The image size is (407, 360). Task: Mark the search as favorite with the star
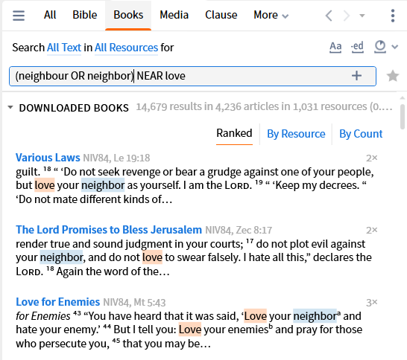pyautogui.click(x=393, y=76)
